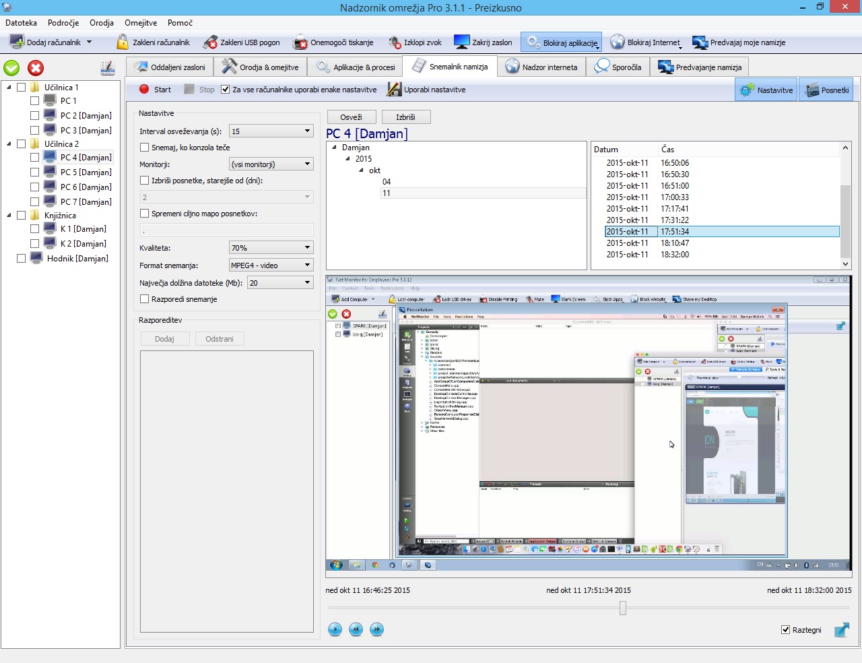Click the red deselect-all X icon
Image resolution: width=862 pixels, height=663 pixels.
click(36, 68)
